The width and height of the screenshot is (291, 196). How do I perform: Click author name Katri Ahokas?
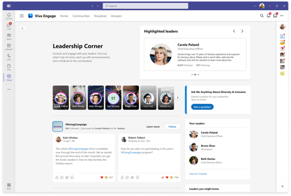pyautogui.click(x=70, y=138)
